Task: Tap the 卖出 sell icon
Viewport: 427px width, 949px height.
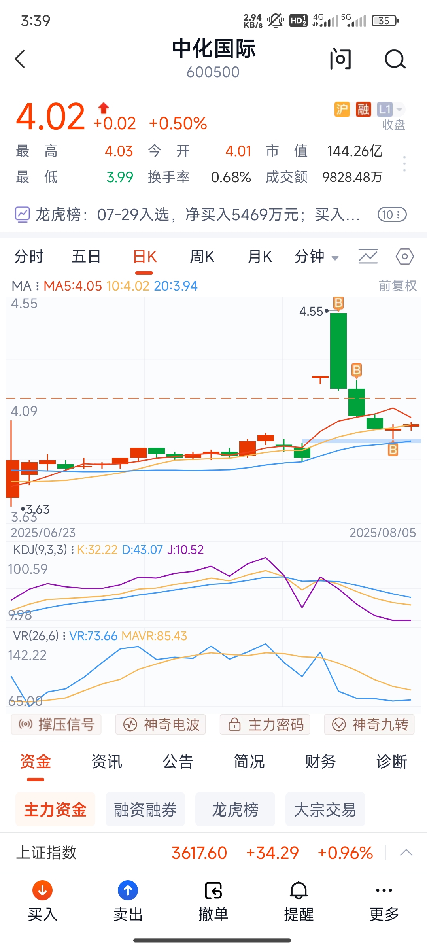Action: click(x=128, y=891)
